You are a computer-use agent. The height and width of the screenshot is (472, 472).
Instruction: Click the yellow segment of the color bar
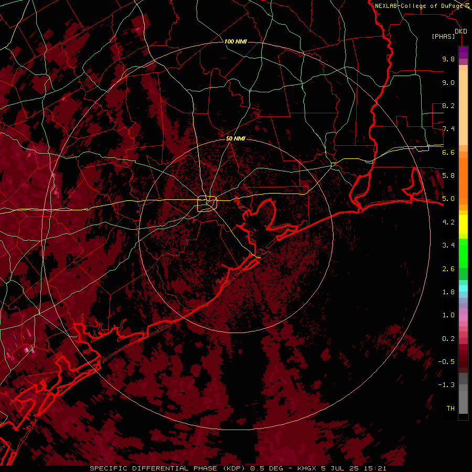click(x=463, y=224)
